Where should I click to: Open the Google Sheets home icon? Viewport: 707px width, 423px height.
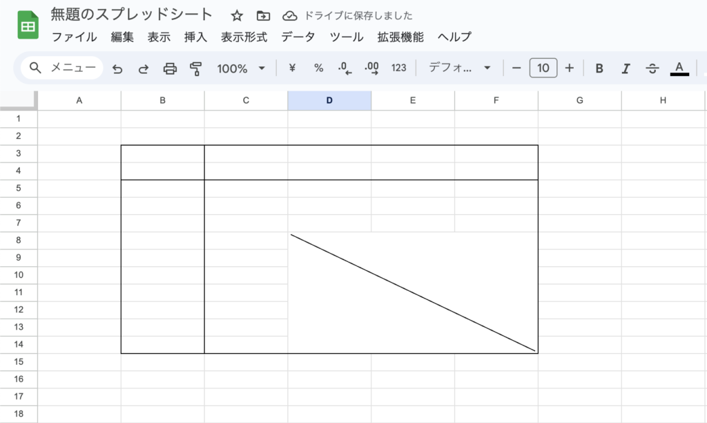(28, 26)
